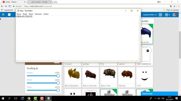181x101 pixels.
Task: Switch to Notepad in the taskbar
Action: [x=48, y=98]
